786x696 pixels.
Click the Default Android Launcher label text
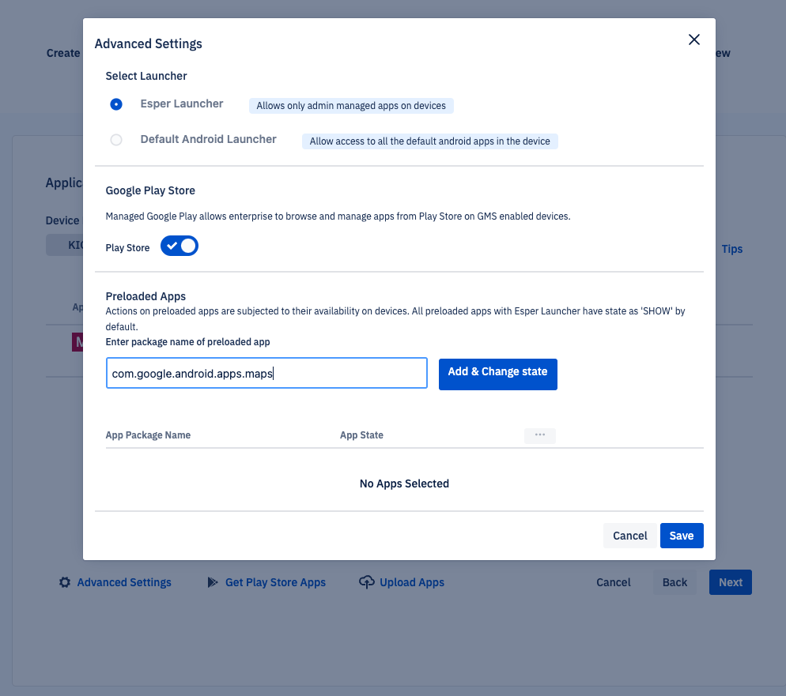click(209, 139)
